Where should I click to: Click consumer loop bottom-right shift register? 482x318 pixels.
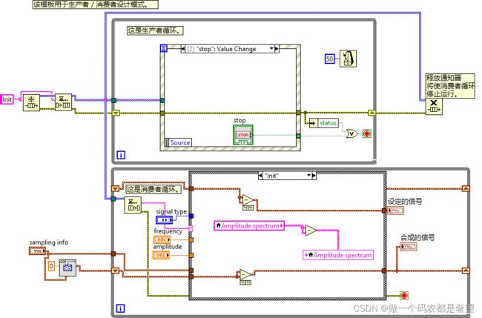(x=466, y=271)
